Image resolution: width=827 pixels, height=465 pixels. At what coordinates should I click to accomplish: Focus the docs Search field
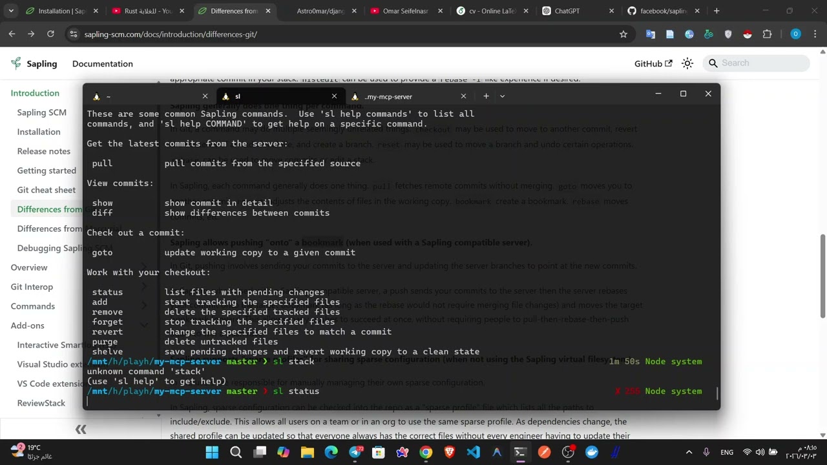click(x=756, y=63)
